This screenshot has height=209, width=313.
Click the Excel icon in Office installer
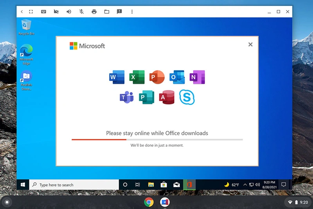tap(137, 77)
